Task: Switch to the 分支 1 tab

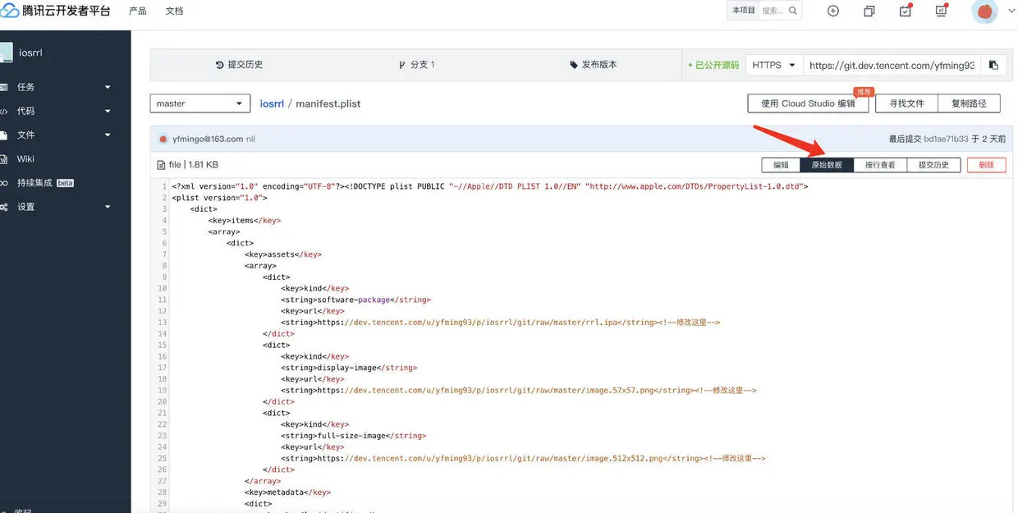Action: pos(416,65)
